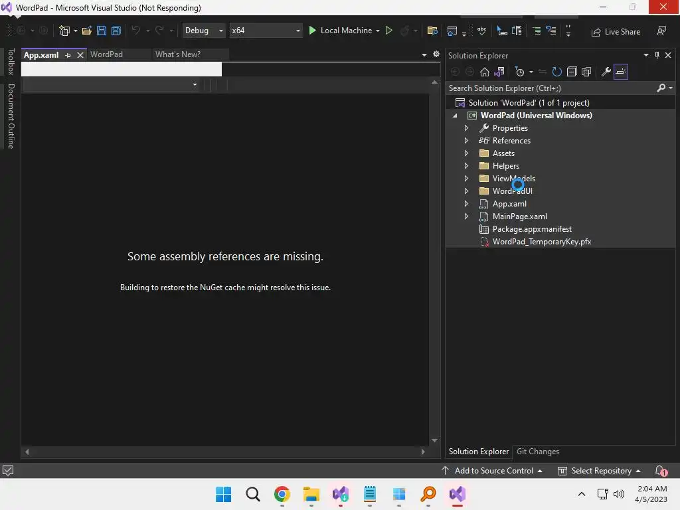This screenshot has height=510, width=680.
Task: Open the editor navigation combo box
Action: pos(111,84)
